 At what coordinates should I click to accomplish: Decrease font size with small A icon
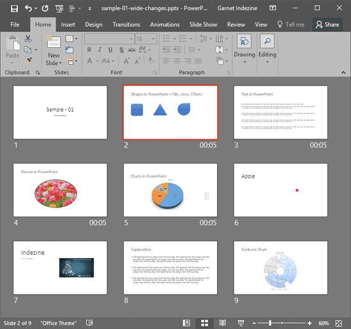click(x=137, y=61)
